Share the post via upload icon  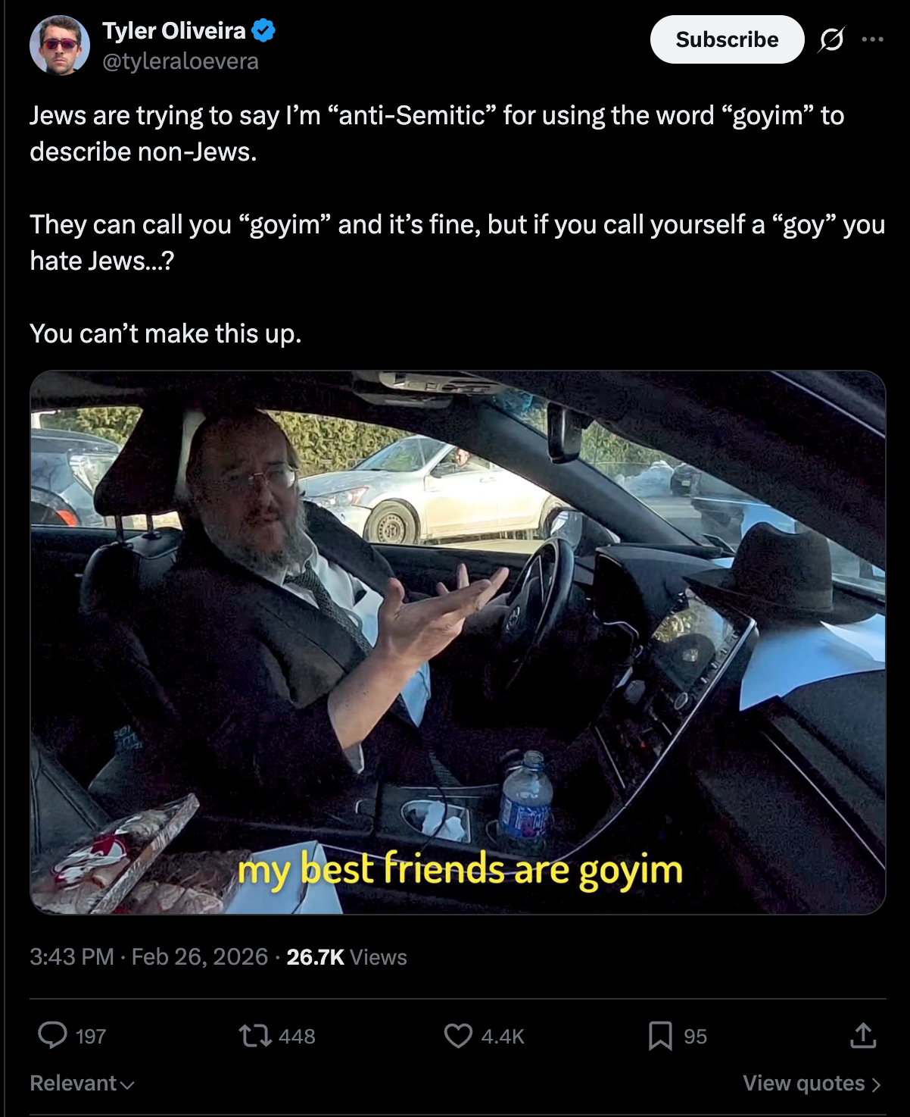click(863, 1035)
